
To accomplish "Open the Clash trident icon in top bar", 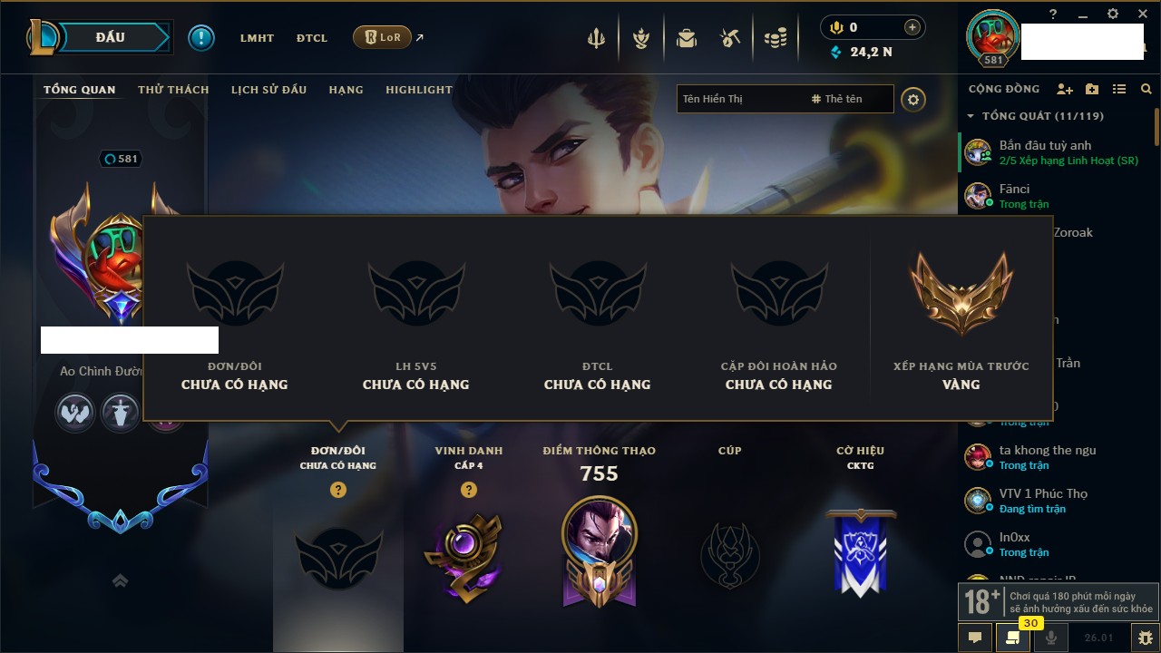I will pyautogui.click(x=596, y=38).
